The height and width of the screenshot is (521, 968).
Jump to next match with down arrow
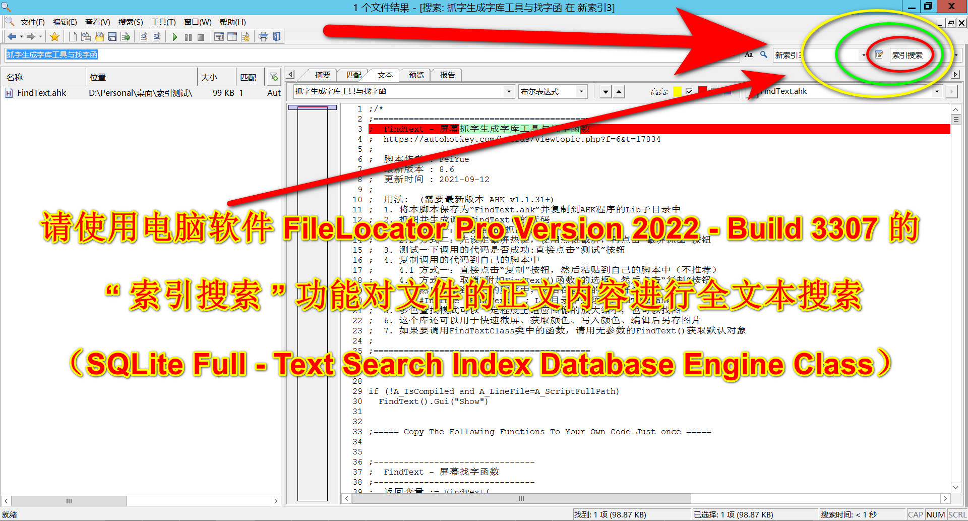[x=606, y=92]
